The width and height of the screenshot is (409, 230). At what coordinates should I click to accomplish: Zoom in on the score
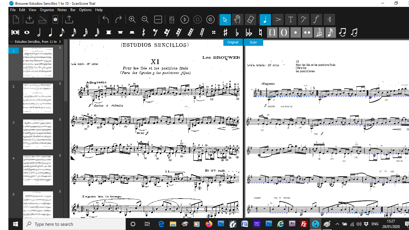tap(132, 20)
